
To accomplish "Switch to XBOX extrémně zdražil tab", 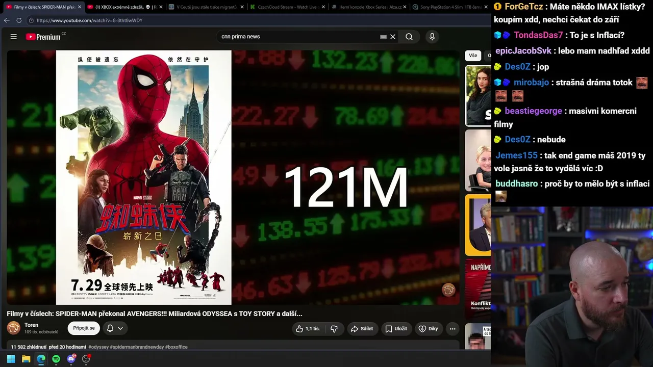I will click(x=124, y=7).
